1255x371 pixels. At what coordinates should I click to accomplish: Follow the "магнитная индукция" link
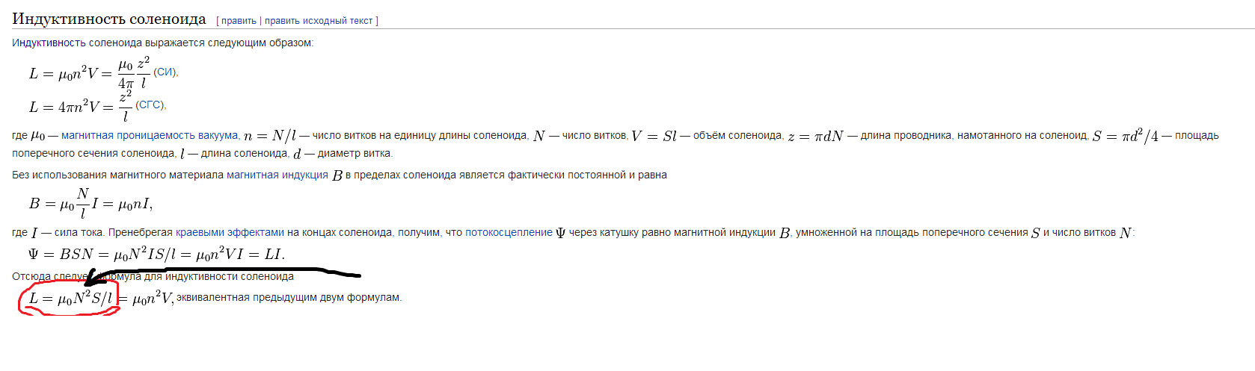tap(277, 175)
